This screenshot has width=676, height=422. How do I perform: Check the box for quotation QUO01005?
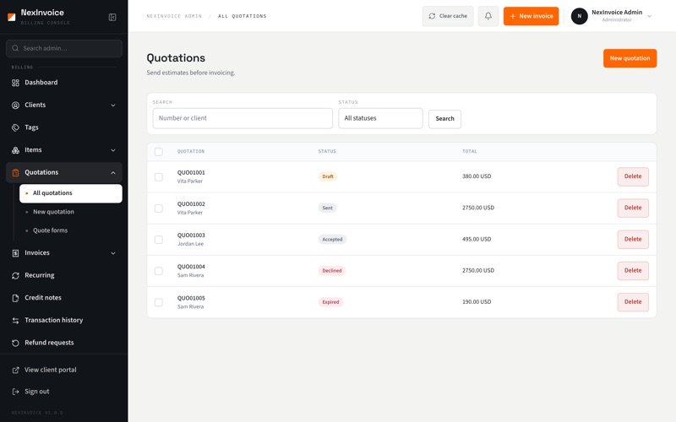(x=159, y=303)
